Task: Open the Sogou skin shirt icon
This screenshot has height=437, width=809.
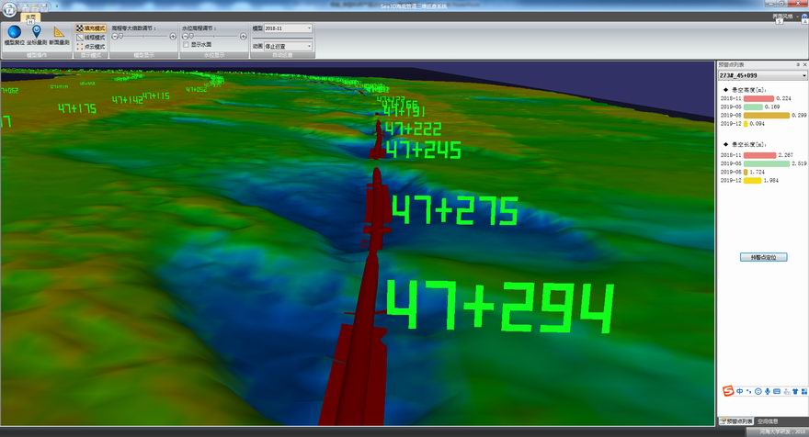Action: [795, 392]
